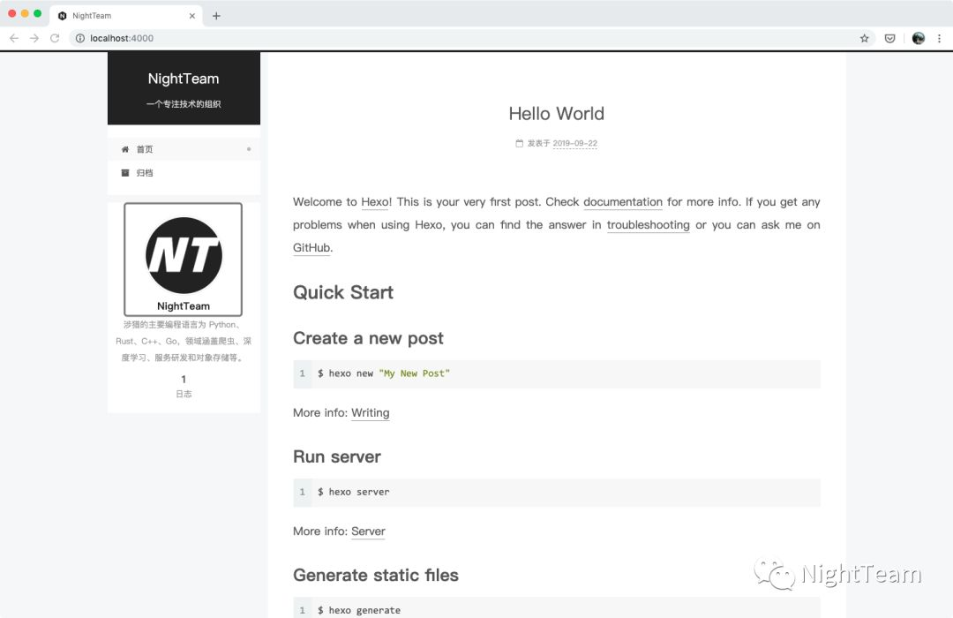Follow the documentation link

623,202
